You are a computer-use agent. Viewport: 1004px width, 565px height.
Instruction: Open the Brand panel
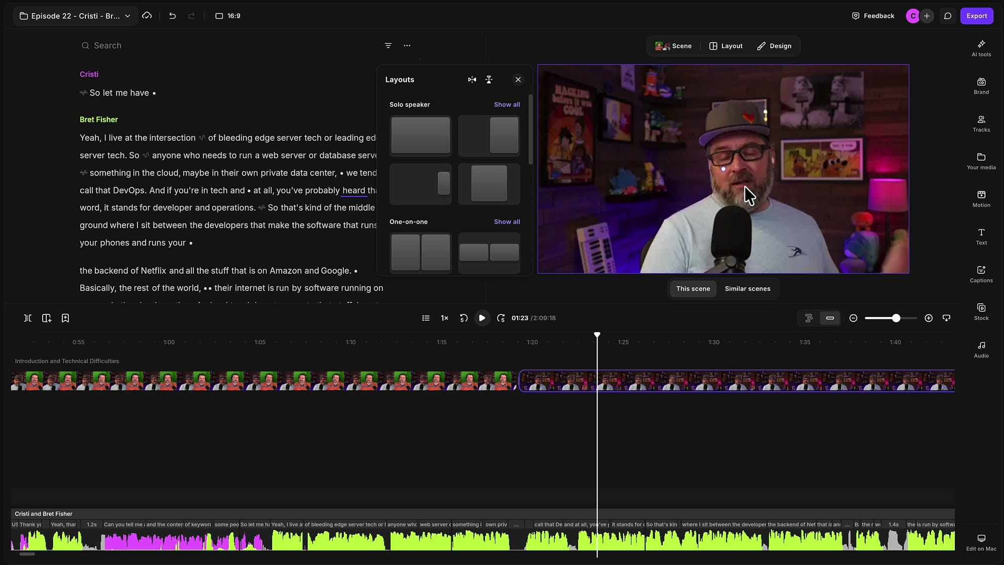[x=981, y=86]
